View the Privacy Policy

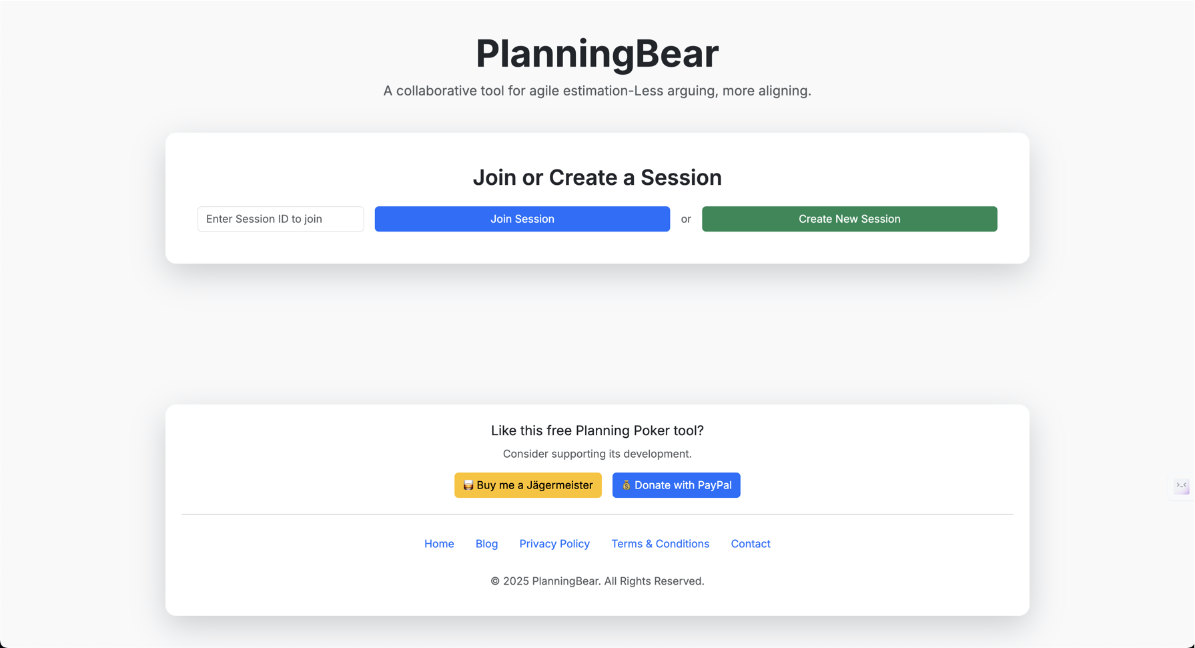(554, 543)
